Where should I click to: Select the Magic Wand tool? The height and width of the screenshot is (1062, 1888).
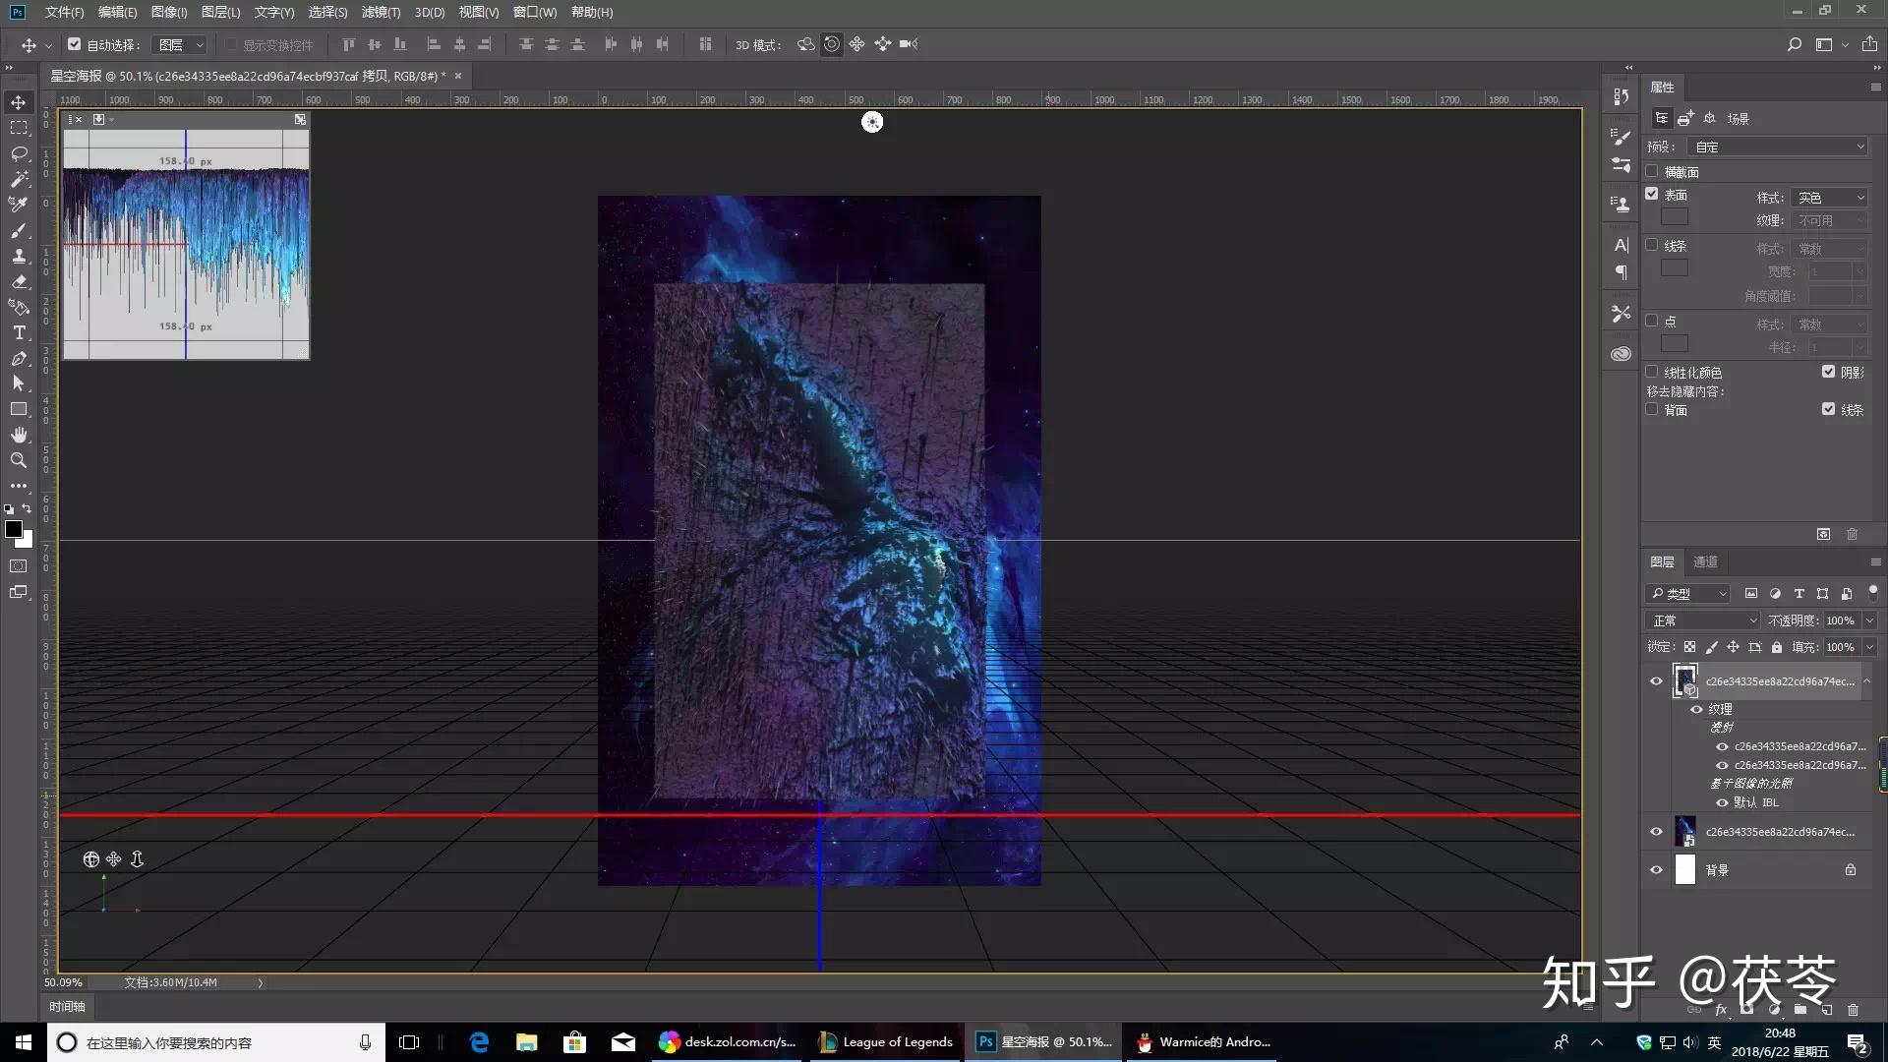(x=19, y=179)
